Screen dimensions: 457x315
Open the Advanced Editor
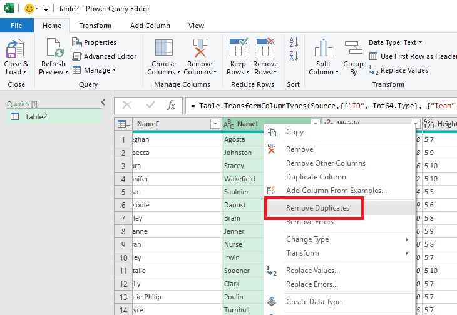(x=104, y=56)
